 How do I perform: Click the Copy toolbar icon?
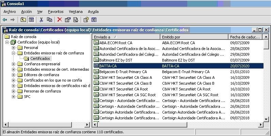(x=49, y=20)
